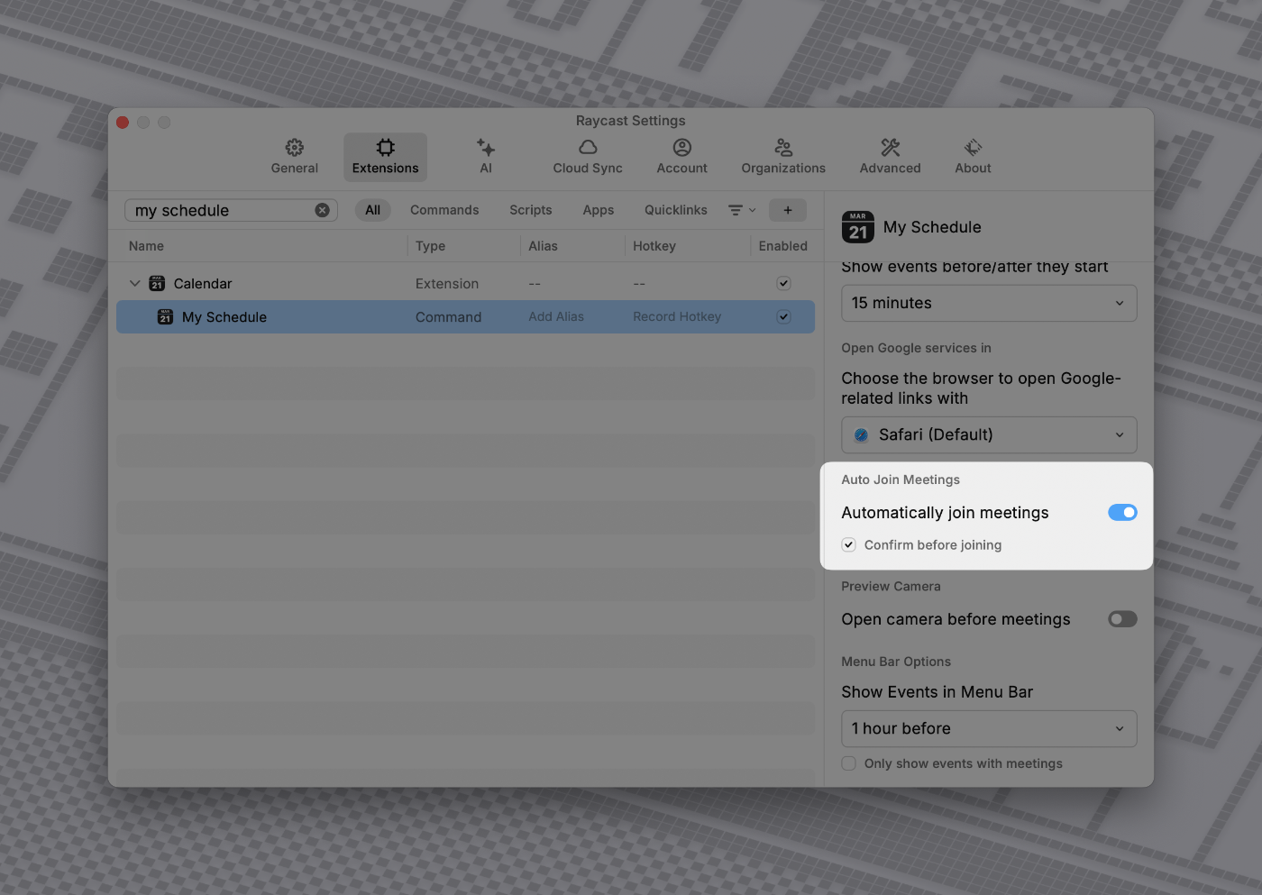Click the 'Extension' type cell

coord(446,284)
